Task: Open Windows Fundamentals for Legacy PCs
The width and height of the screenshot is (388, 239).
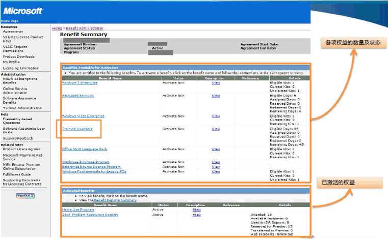Action: [94, 171]
